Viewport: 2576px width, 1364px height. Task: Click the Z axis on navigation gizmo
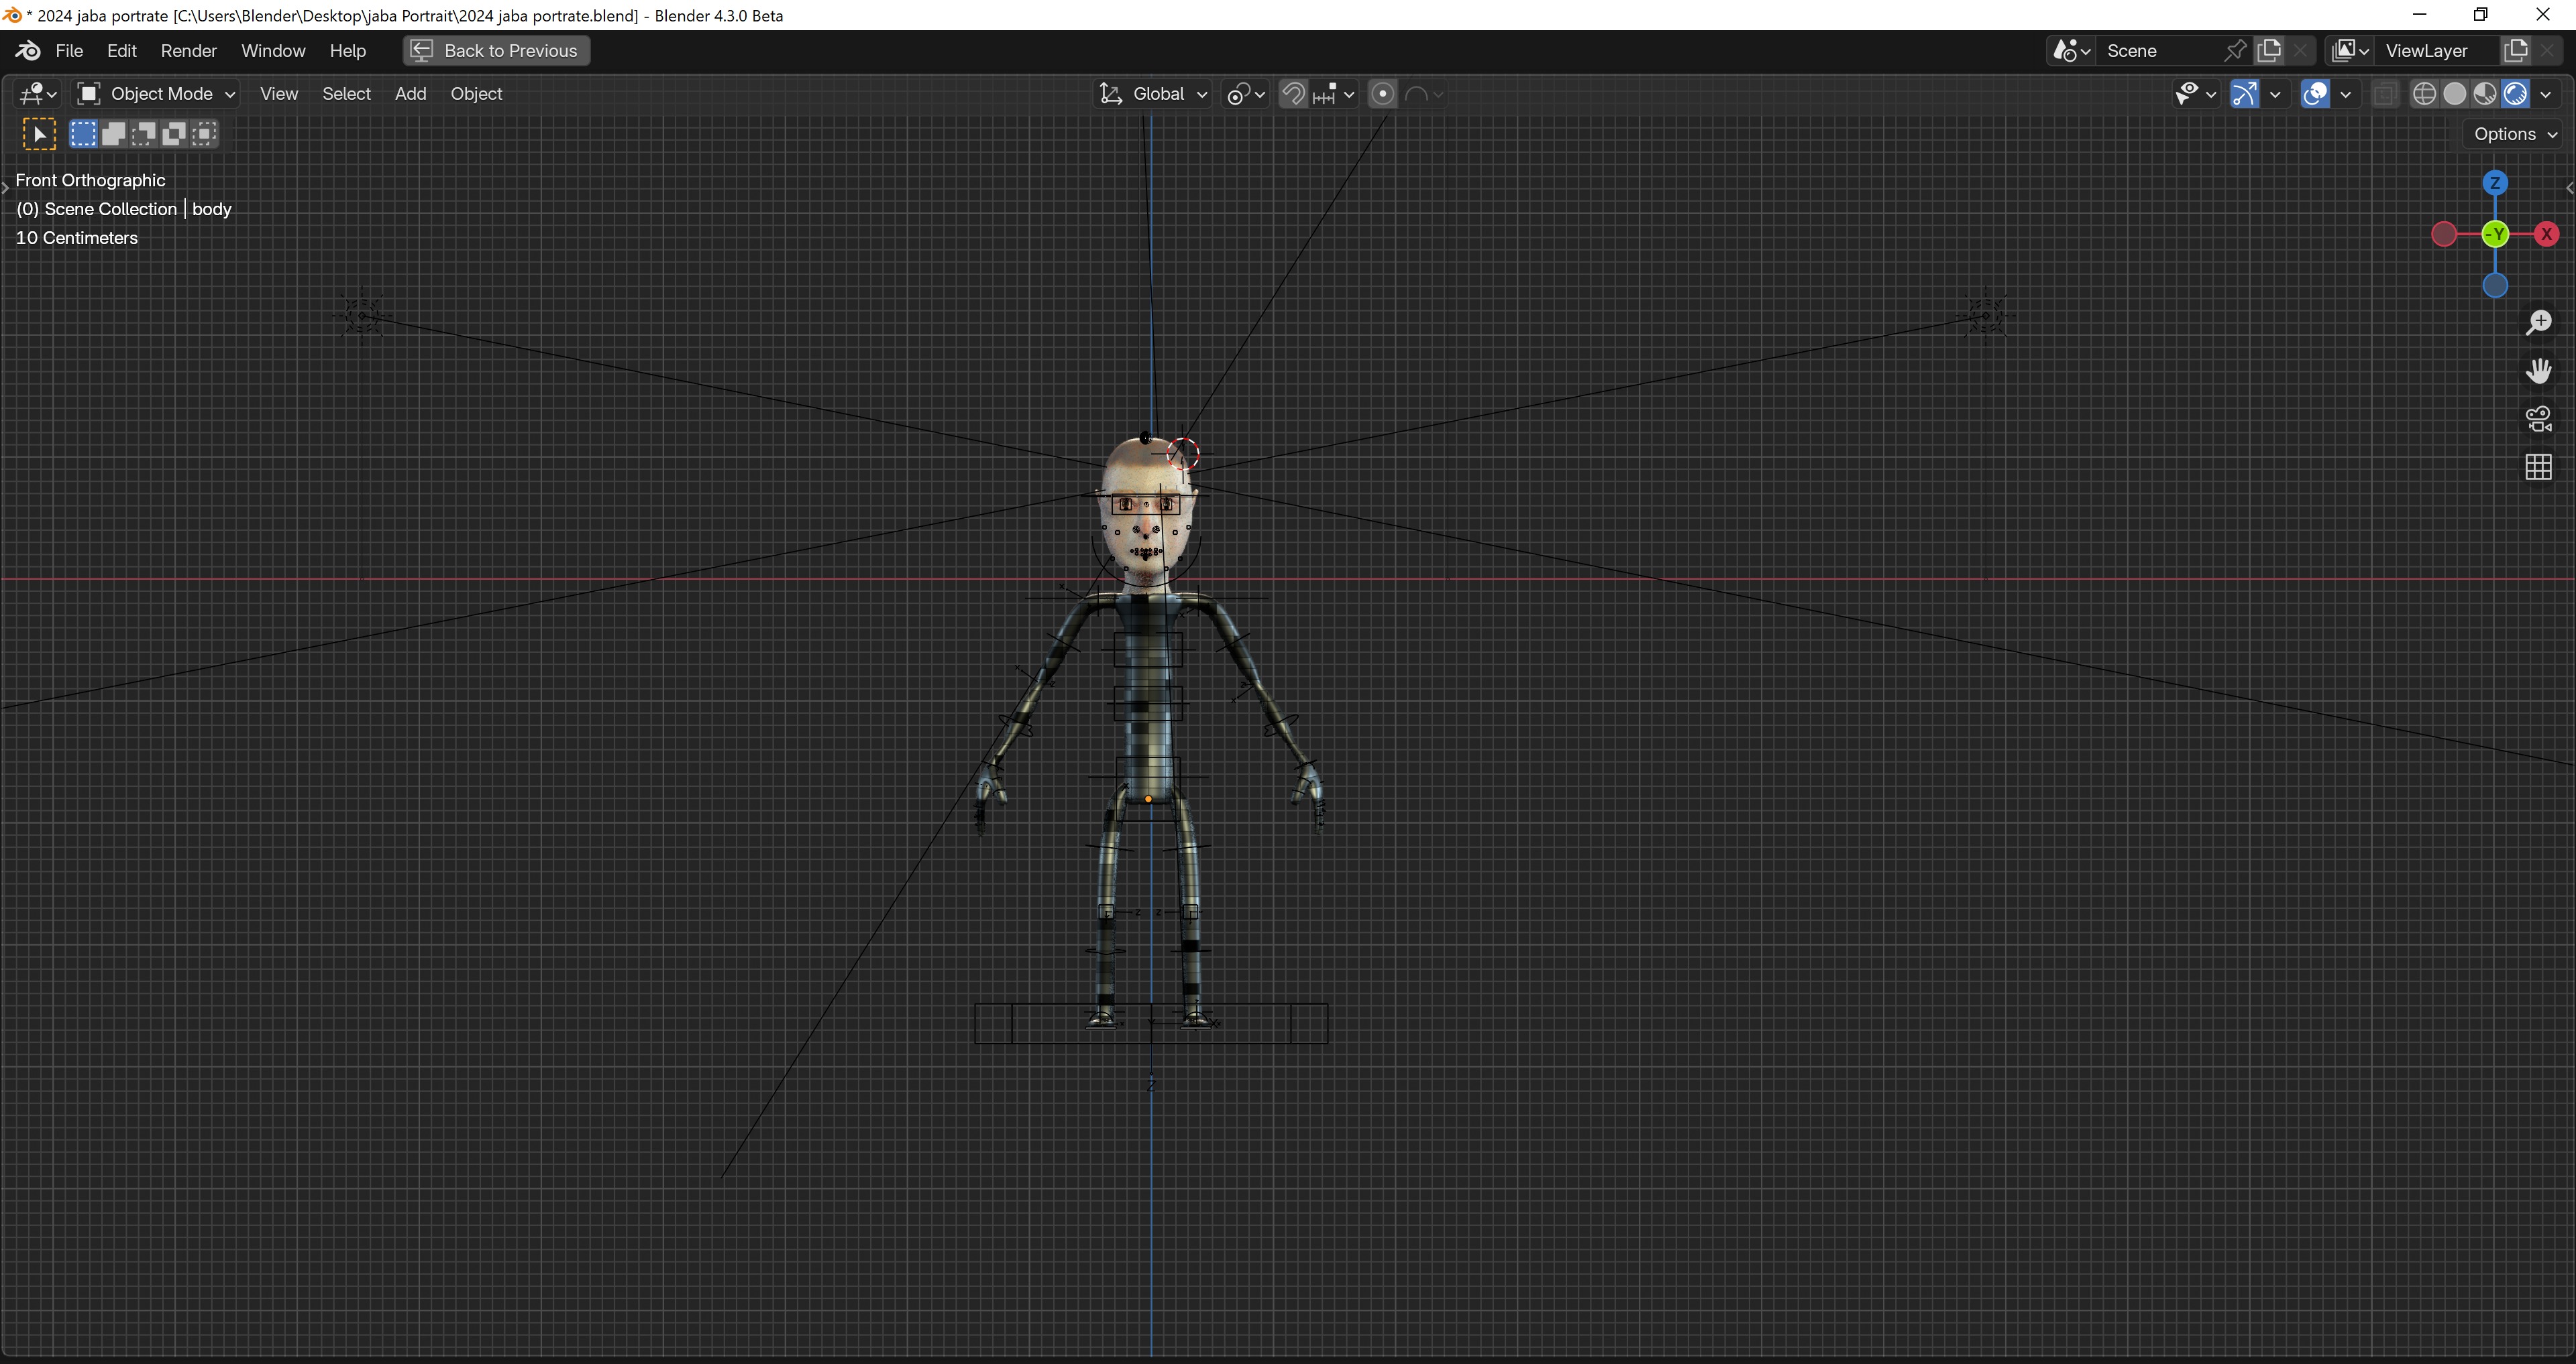2495,183
